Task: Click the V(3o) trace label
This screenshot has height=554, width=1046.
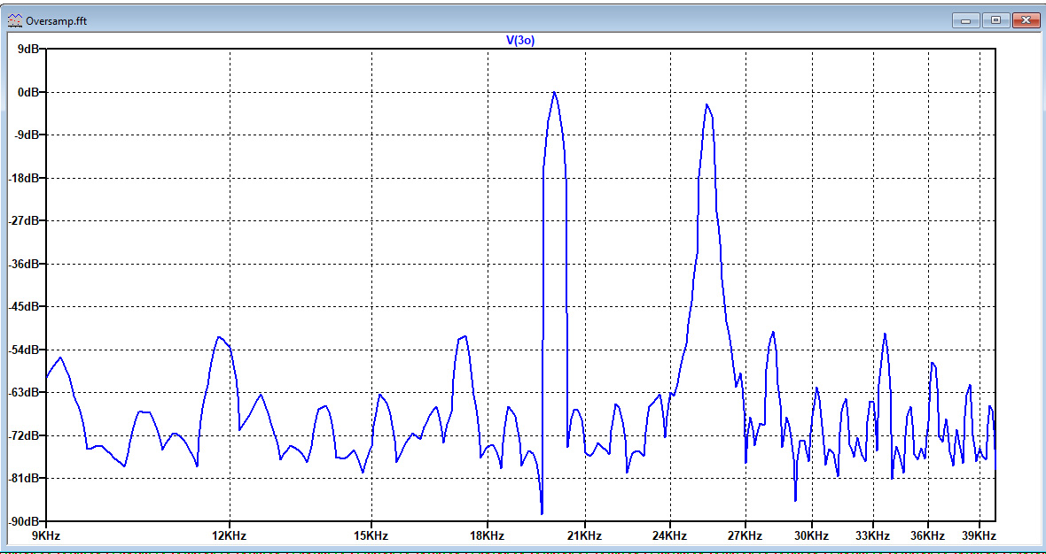Action: coord(520,40)
